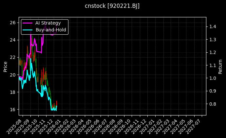Click the 16 price tick label
Image resolution: width=226 pixels, height=138 pixels.
click(13, 109)
